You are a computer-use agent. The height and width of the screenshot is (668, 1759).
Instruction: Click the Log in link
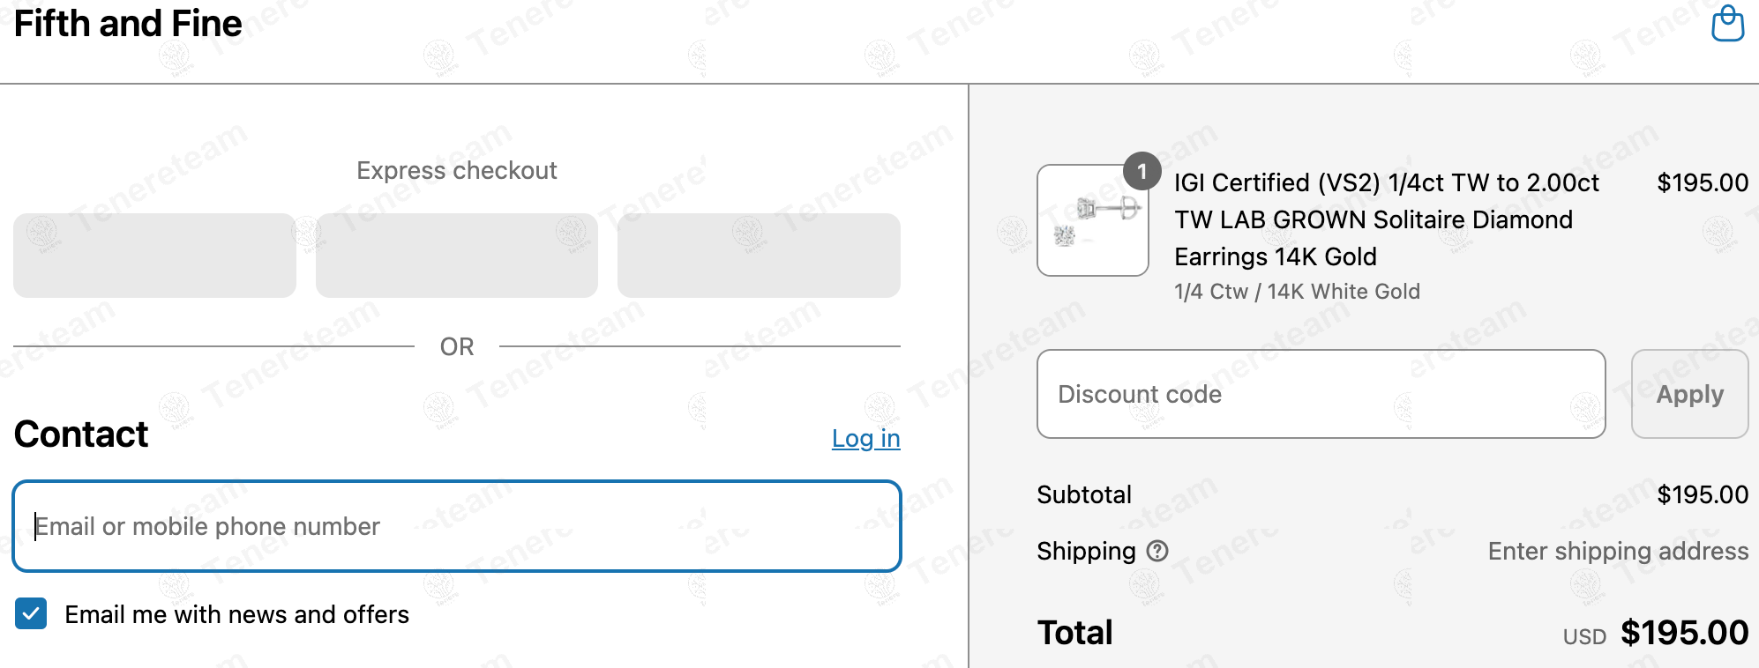click(x=865, y=438)
